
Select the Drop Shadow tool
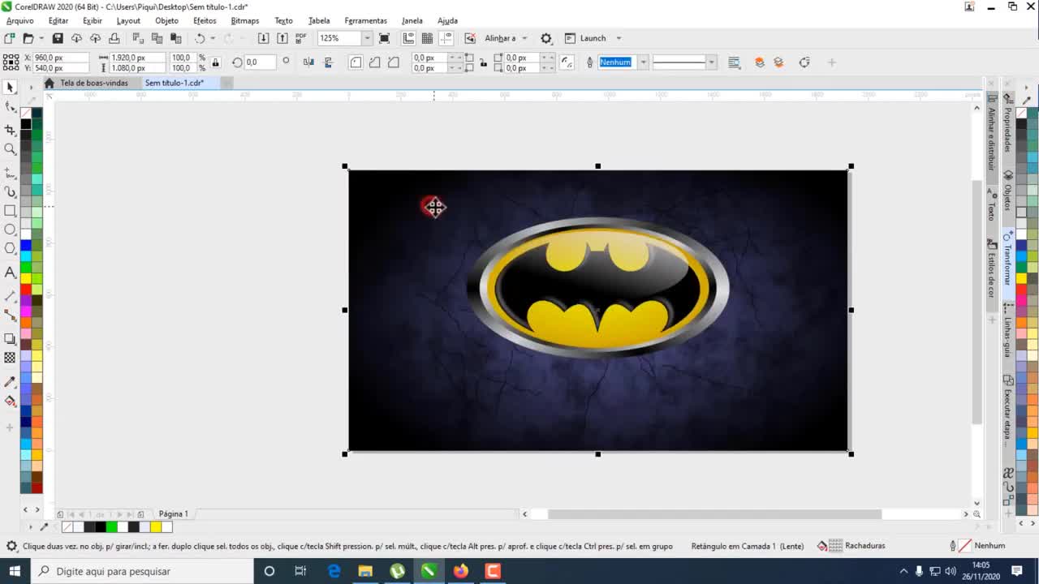pos(10,338)
